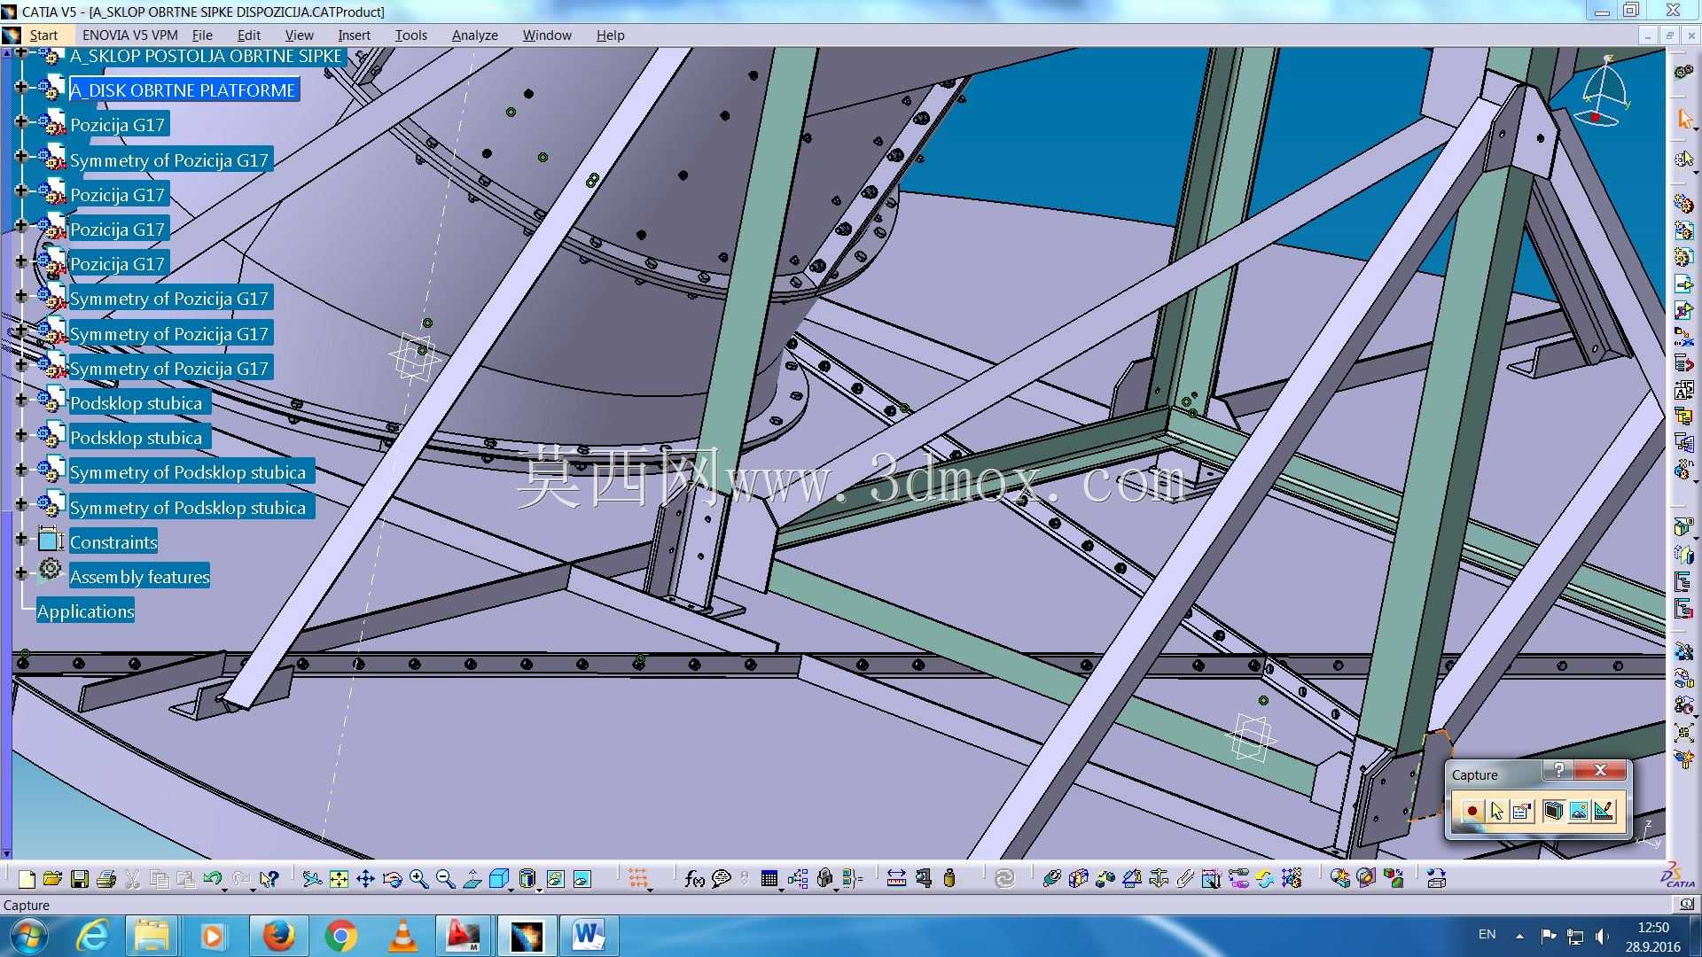The height and width of the screenshot is (957, 1702).
Task: Open the Insert menu
Action: coord(354,35)
